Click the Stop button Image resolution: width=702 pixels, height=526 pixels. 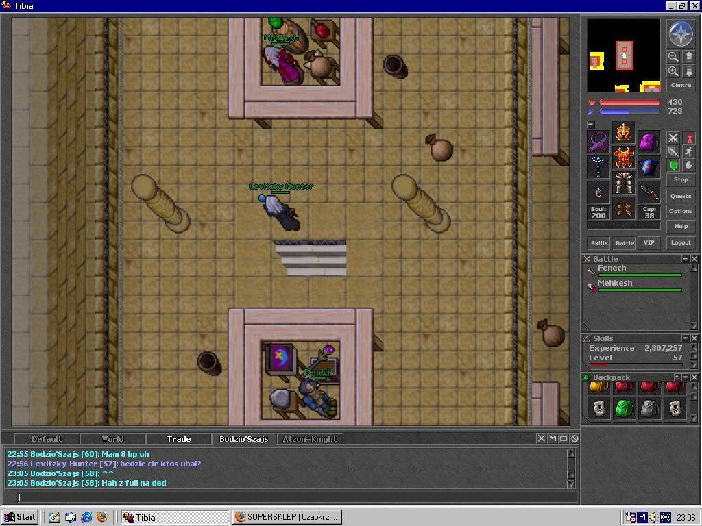click(x=681, y=179)
